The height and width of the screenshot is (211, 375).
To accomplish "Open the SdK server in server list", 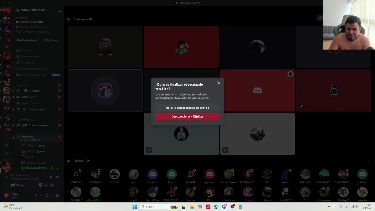I will pos(6,108).
